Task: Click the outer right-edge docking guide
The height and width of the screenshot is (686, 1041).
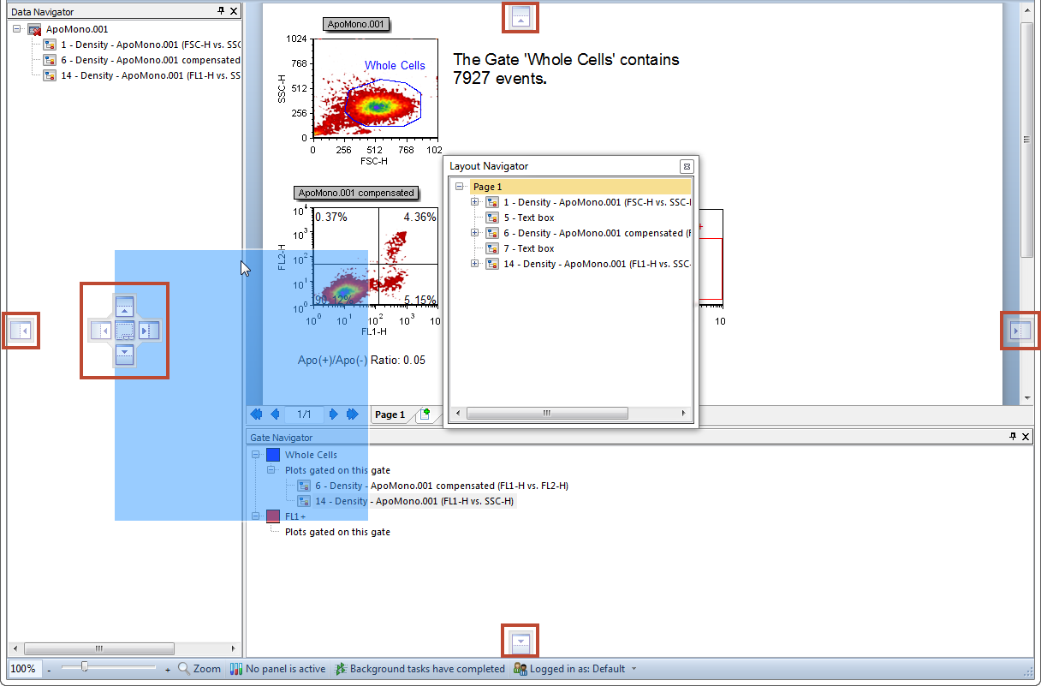Action: 1020,331
